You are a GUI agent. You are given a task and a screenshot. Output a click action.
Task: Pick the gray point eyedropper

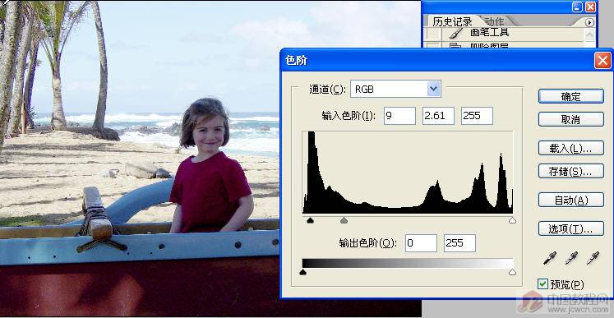[571, 259]
